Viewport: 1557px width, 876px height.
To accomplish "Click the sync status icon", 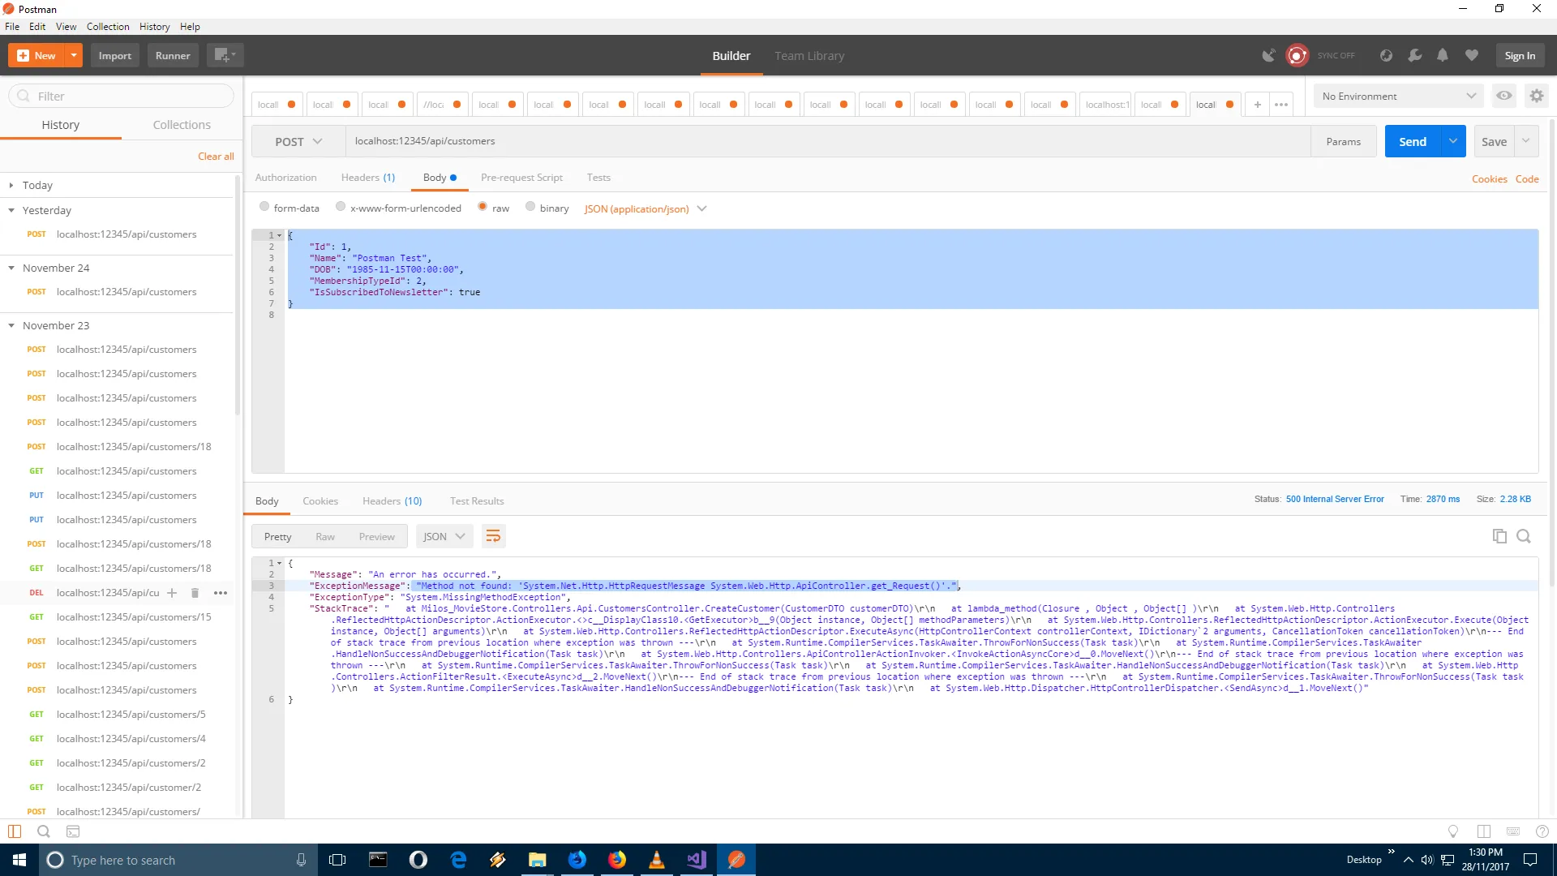I will pos(1297,55).
